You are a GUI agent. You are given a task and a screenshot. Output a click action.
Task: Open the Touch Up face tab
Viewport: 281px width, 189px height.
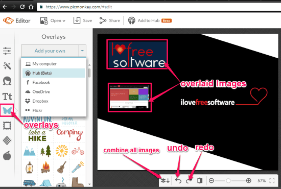click(7, 81)
